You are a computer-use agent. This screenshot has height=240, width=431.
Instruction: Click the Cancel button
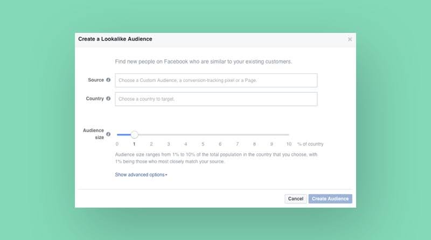(x=295, y=198)
